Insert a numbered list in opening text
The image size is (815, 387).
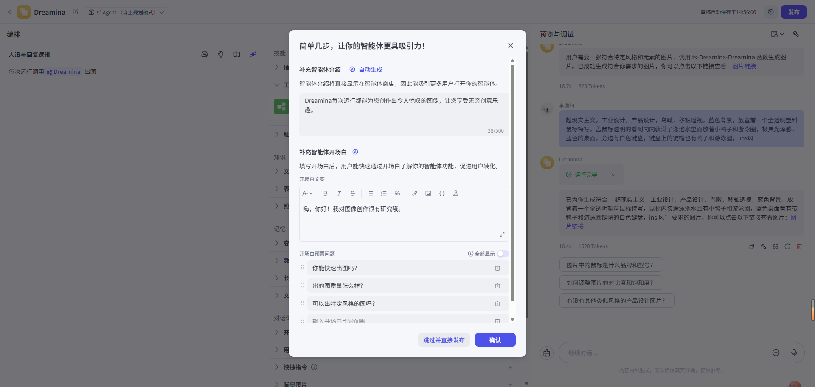coord(384,193)
